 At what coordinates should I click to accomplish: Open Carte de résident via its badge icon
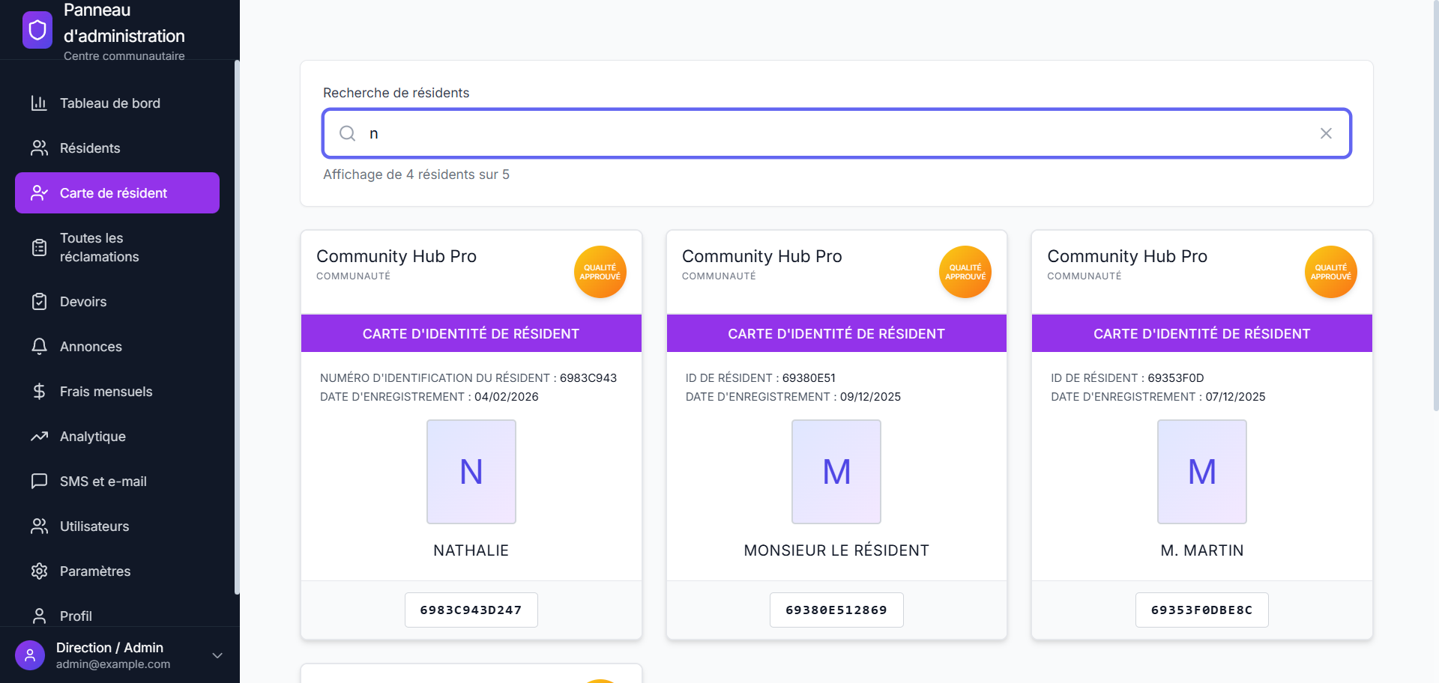click(x=40, y=192)
